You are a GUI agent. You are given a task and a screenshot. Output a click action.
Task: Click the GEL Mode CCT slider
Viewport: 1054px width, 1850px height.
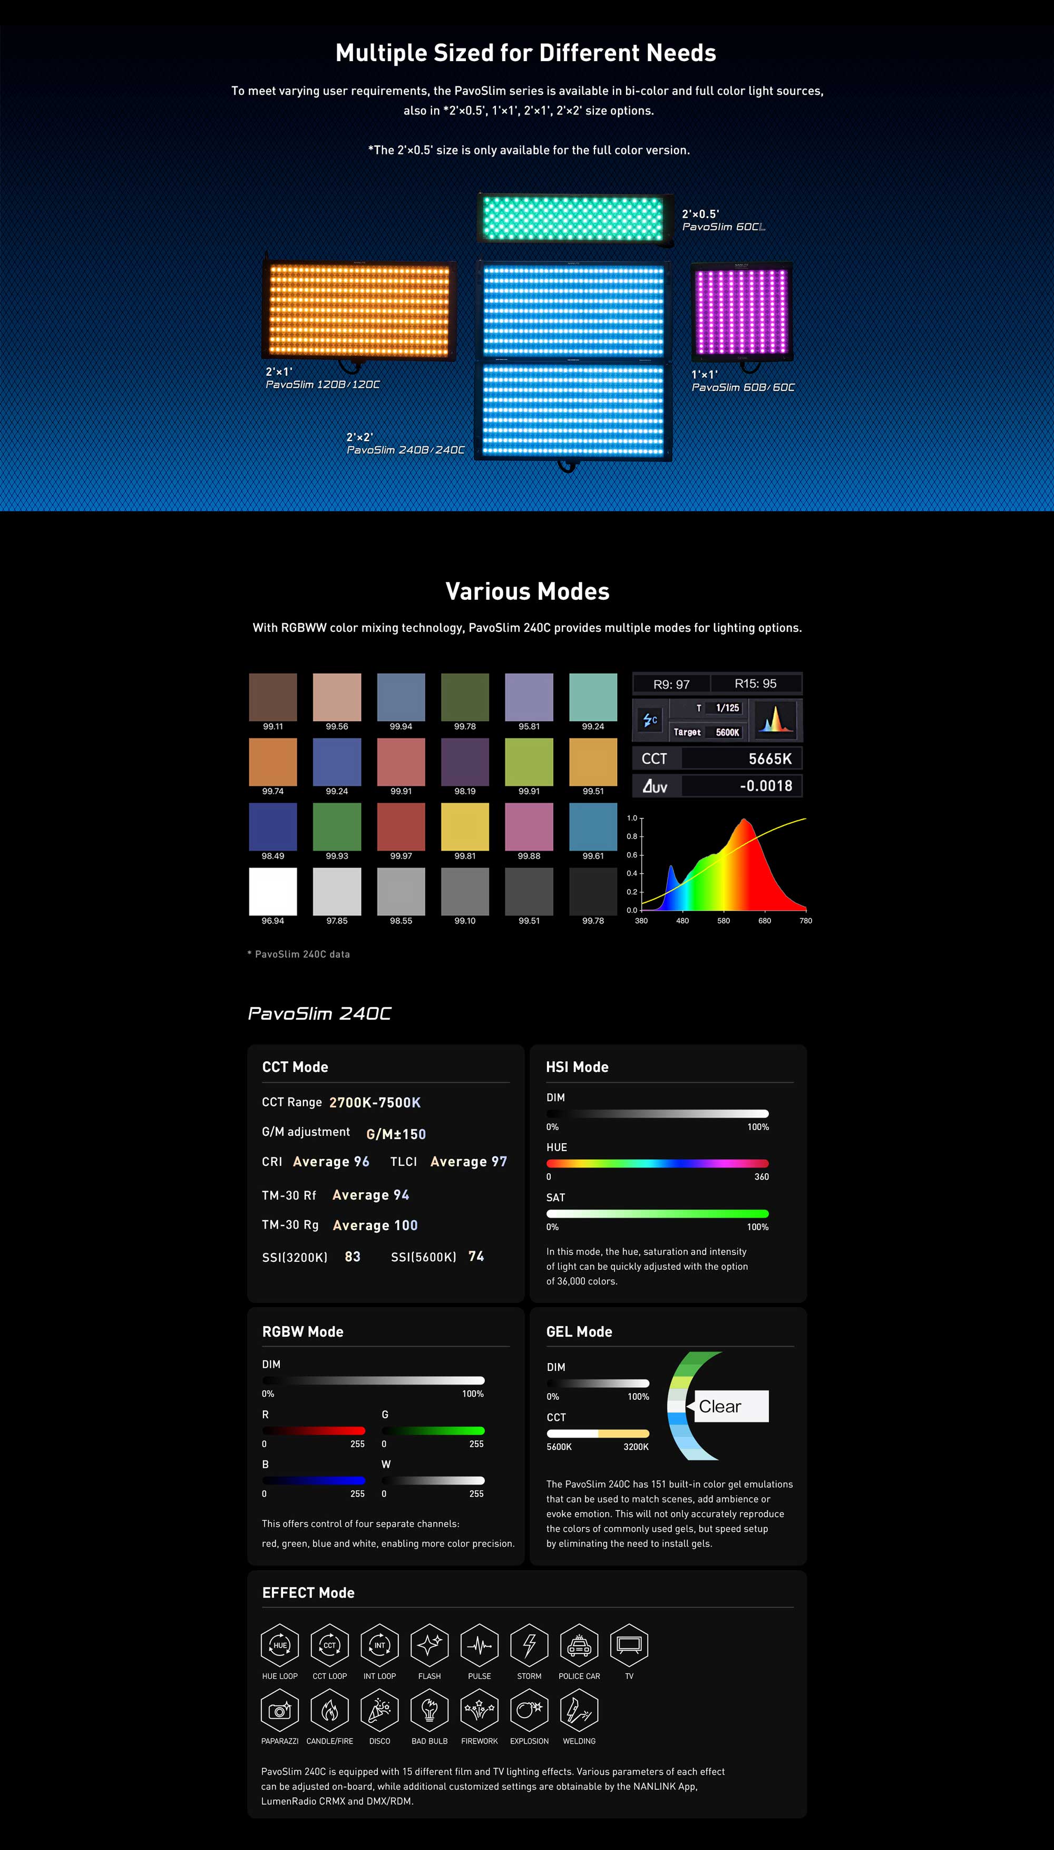[x=598, y=1433]
